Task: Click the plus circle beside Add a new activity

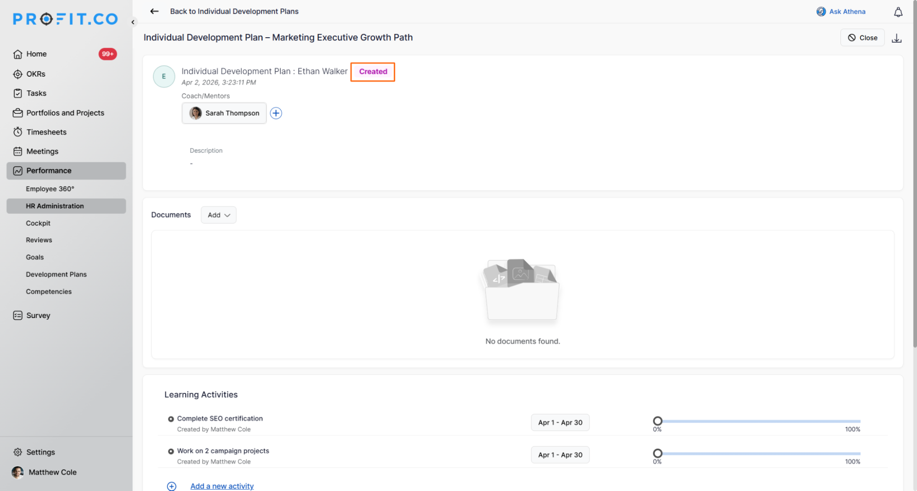Action: (x=172, y=486)
